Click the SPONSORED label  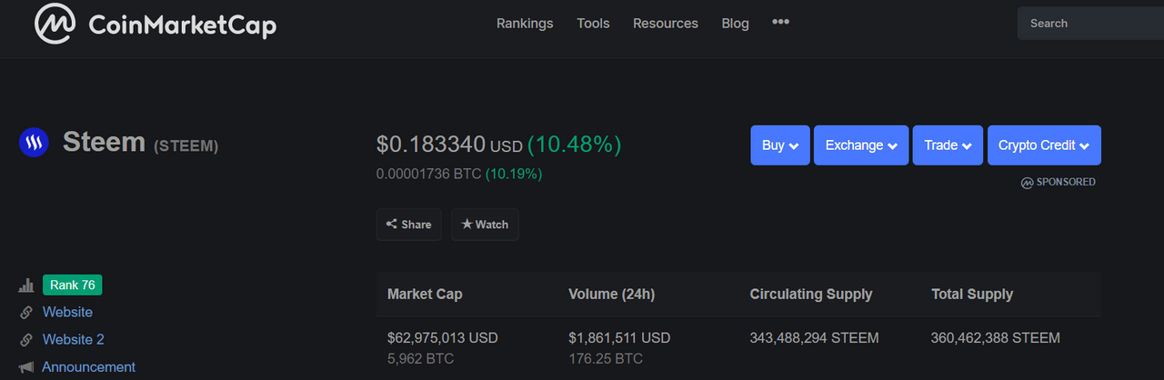[x=1059, y=182]
